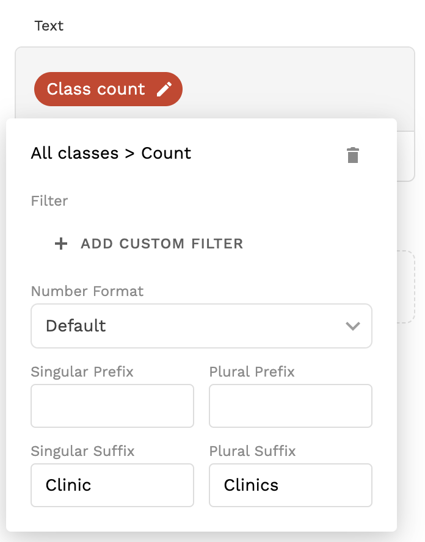Click the Singular Prefix label
The width and height of the screenshot is (425, 542).
[x=82, y=372]
